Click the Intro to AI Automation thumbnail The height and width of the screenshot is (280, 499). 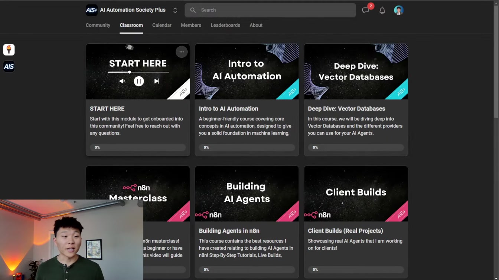(x=247, y=71)
